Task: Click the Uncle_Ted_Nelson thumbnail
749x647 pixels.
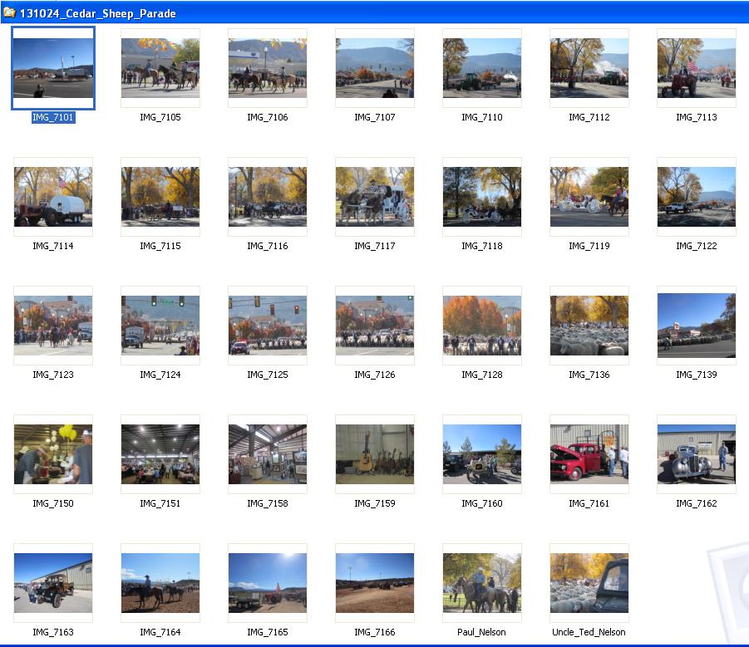Action: (589, 583)
